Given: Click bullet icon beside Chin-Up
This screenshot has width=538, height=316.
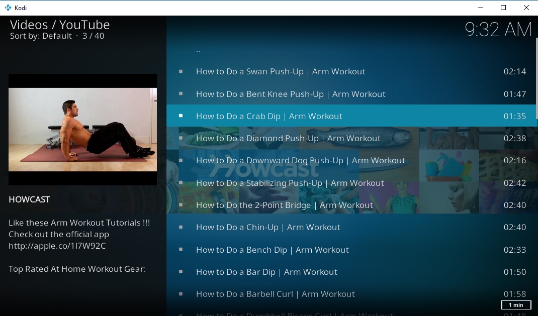Looking at the screenshot, I should [x=181, y=227].
